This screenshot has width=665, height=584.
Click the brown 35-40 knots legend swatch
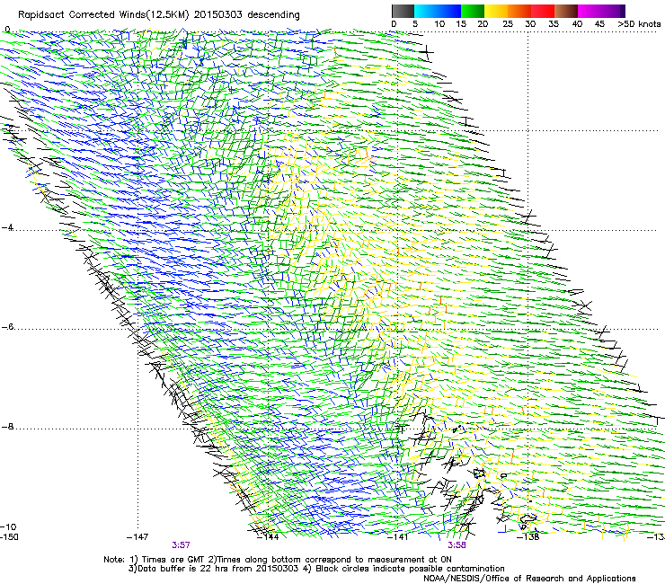click(x=566, y=11)
